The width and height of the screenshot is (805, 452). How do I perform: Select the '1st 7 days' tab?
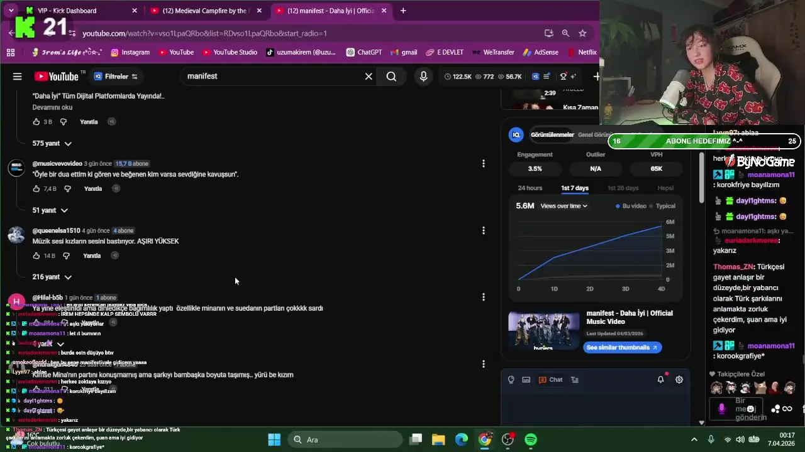tap(575, 188)
